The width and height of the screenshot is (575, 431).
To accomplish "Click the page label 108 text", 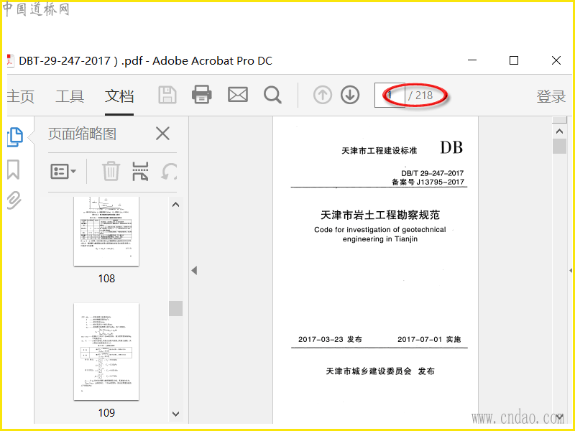I will (x=106, y=279).
